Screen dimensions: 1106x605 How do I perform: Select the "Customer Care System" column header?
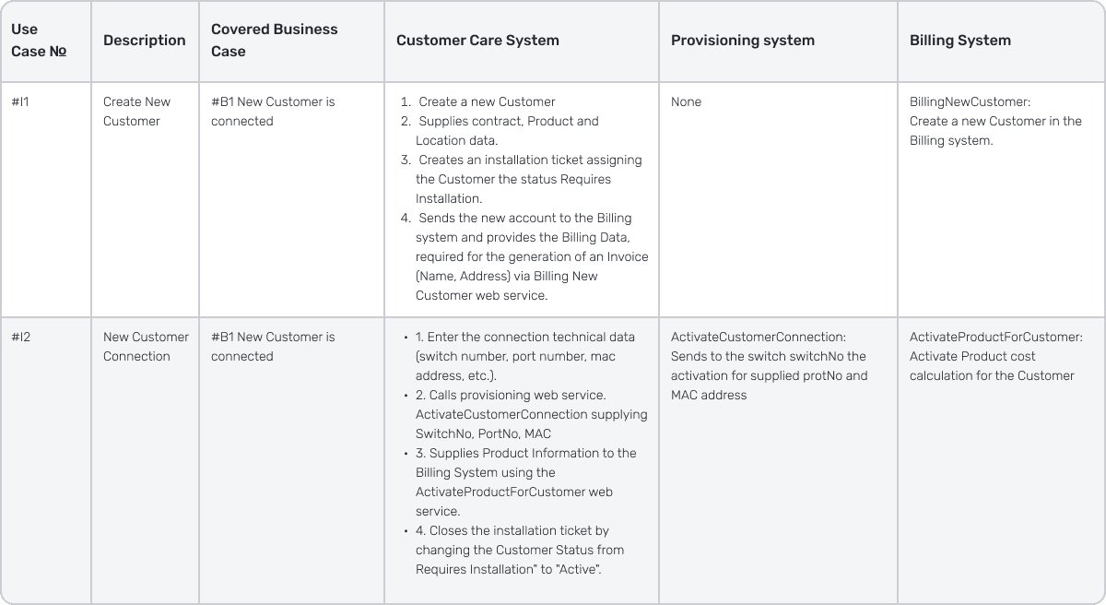(477, 41)
